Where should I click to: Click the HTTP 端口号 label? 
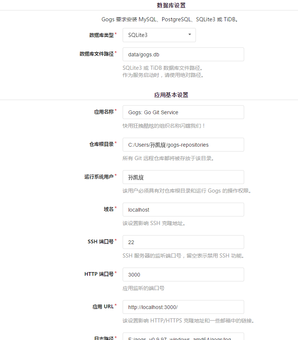[x=99, y=274]
